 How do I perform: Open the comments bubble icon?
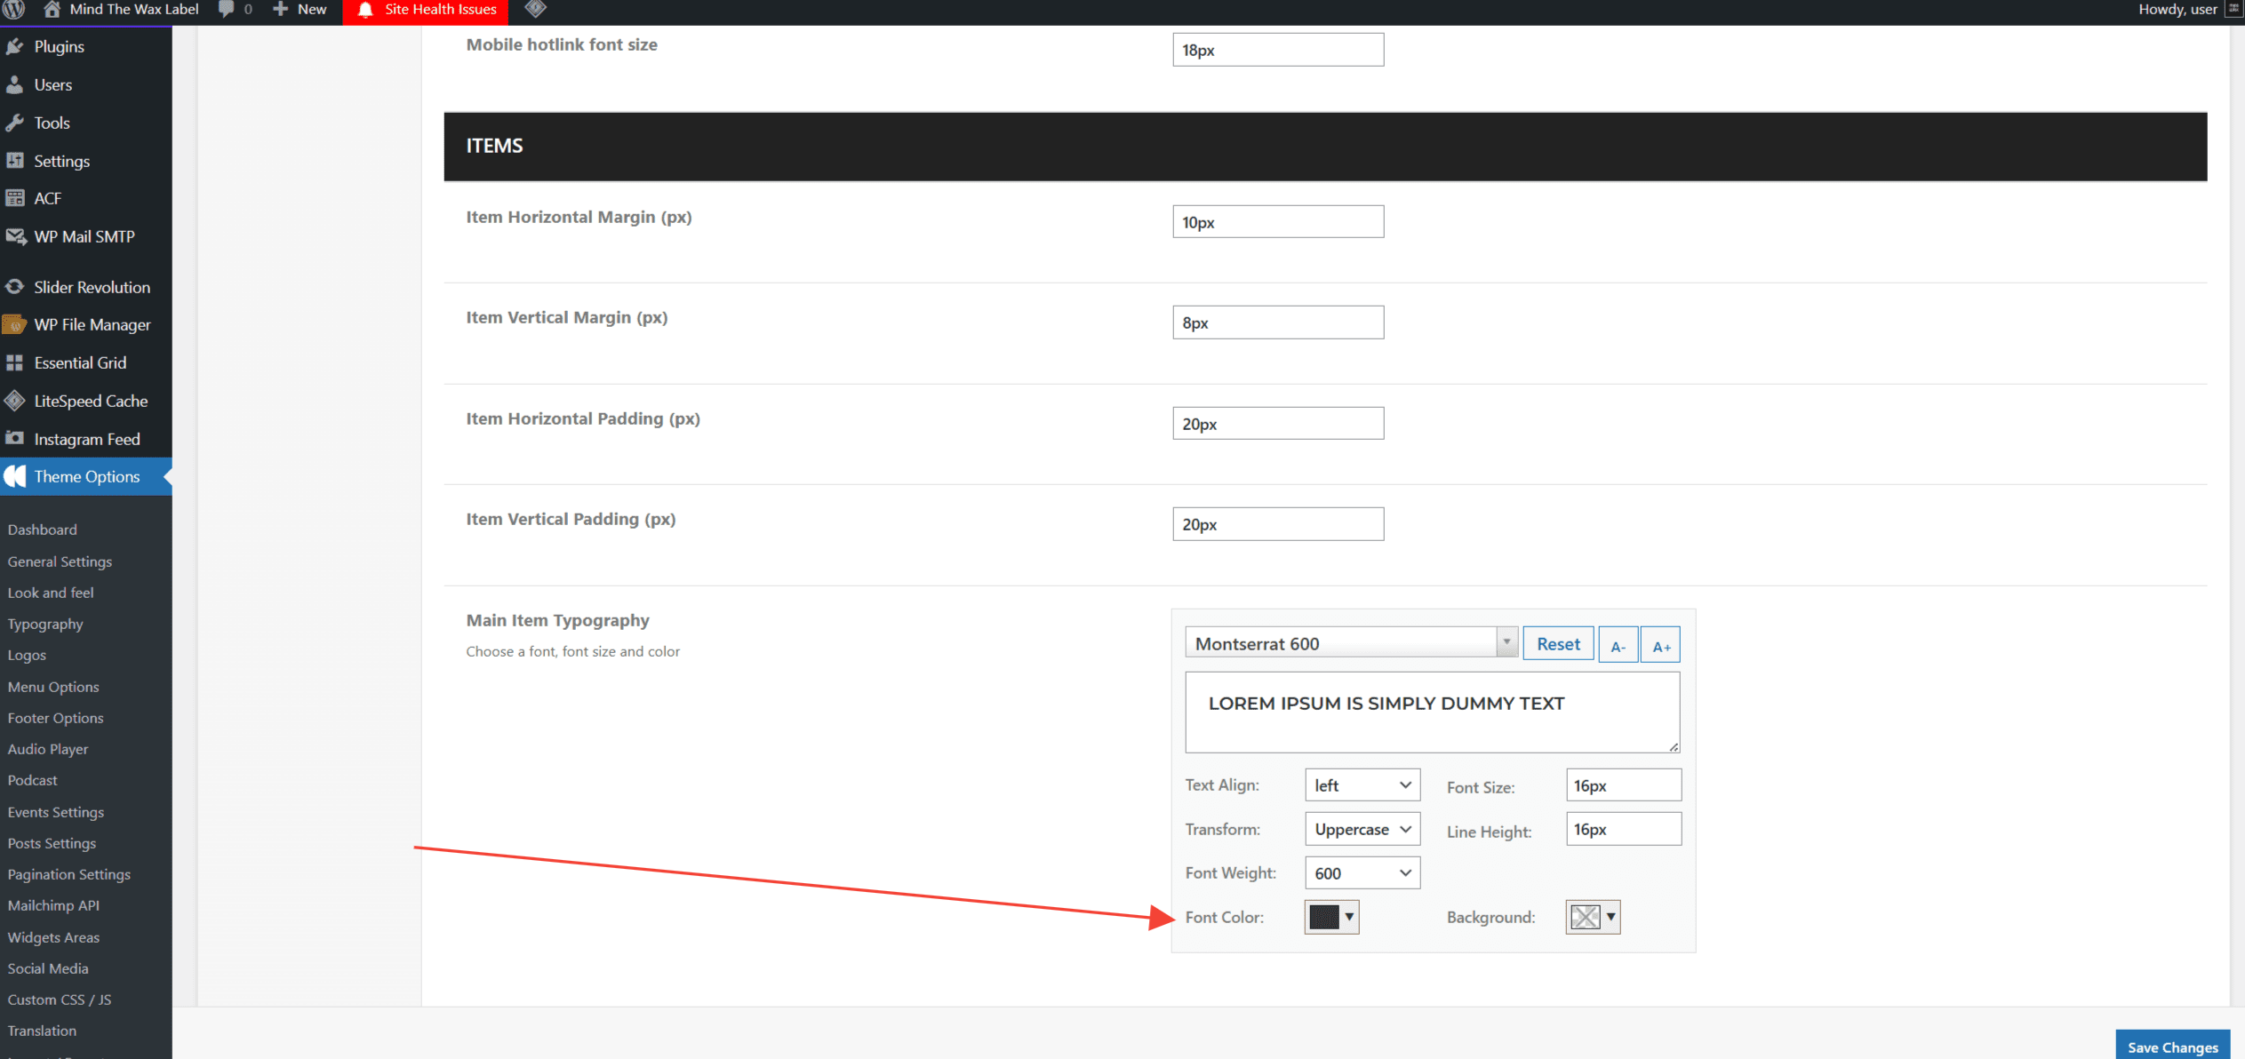[227, 9]
